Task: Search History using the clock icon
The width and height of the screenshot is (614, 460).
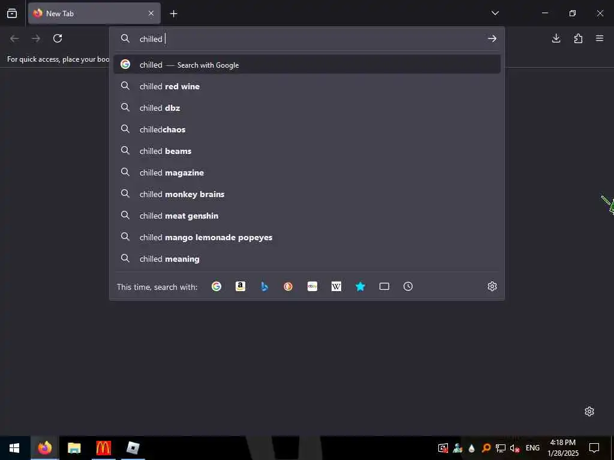Action: 408,286
